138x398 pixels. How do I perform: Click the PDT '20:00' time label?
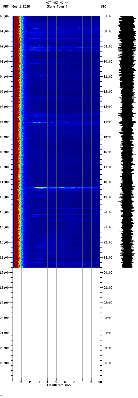[x=4, y=318]
